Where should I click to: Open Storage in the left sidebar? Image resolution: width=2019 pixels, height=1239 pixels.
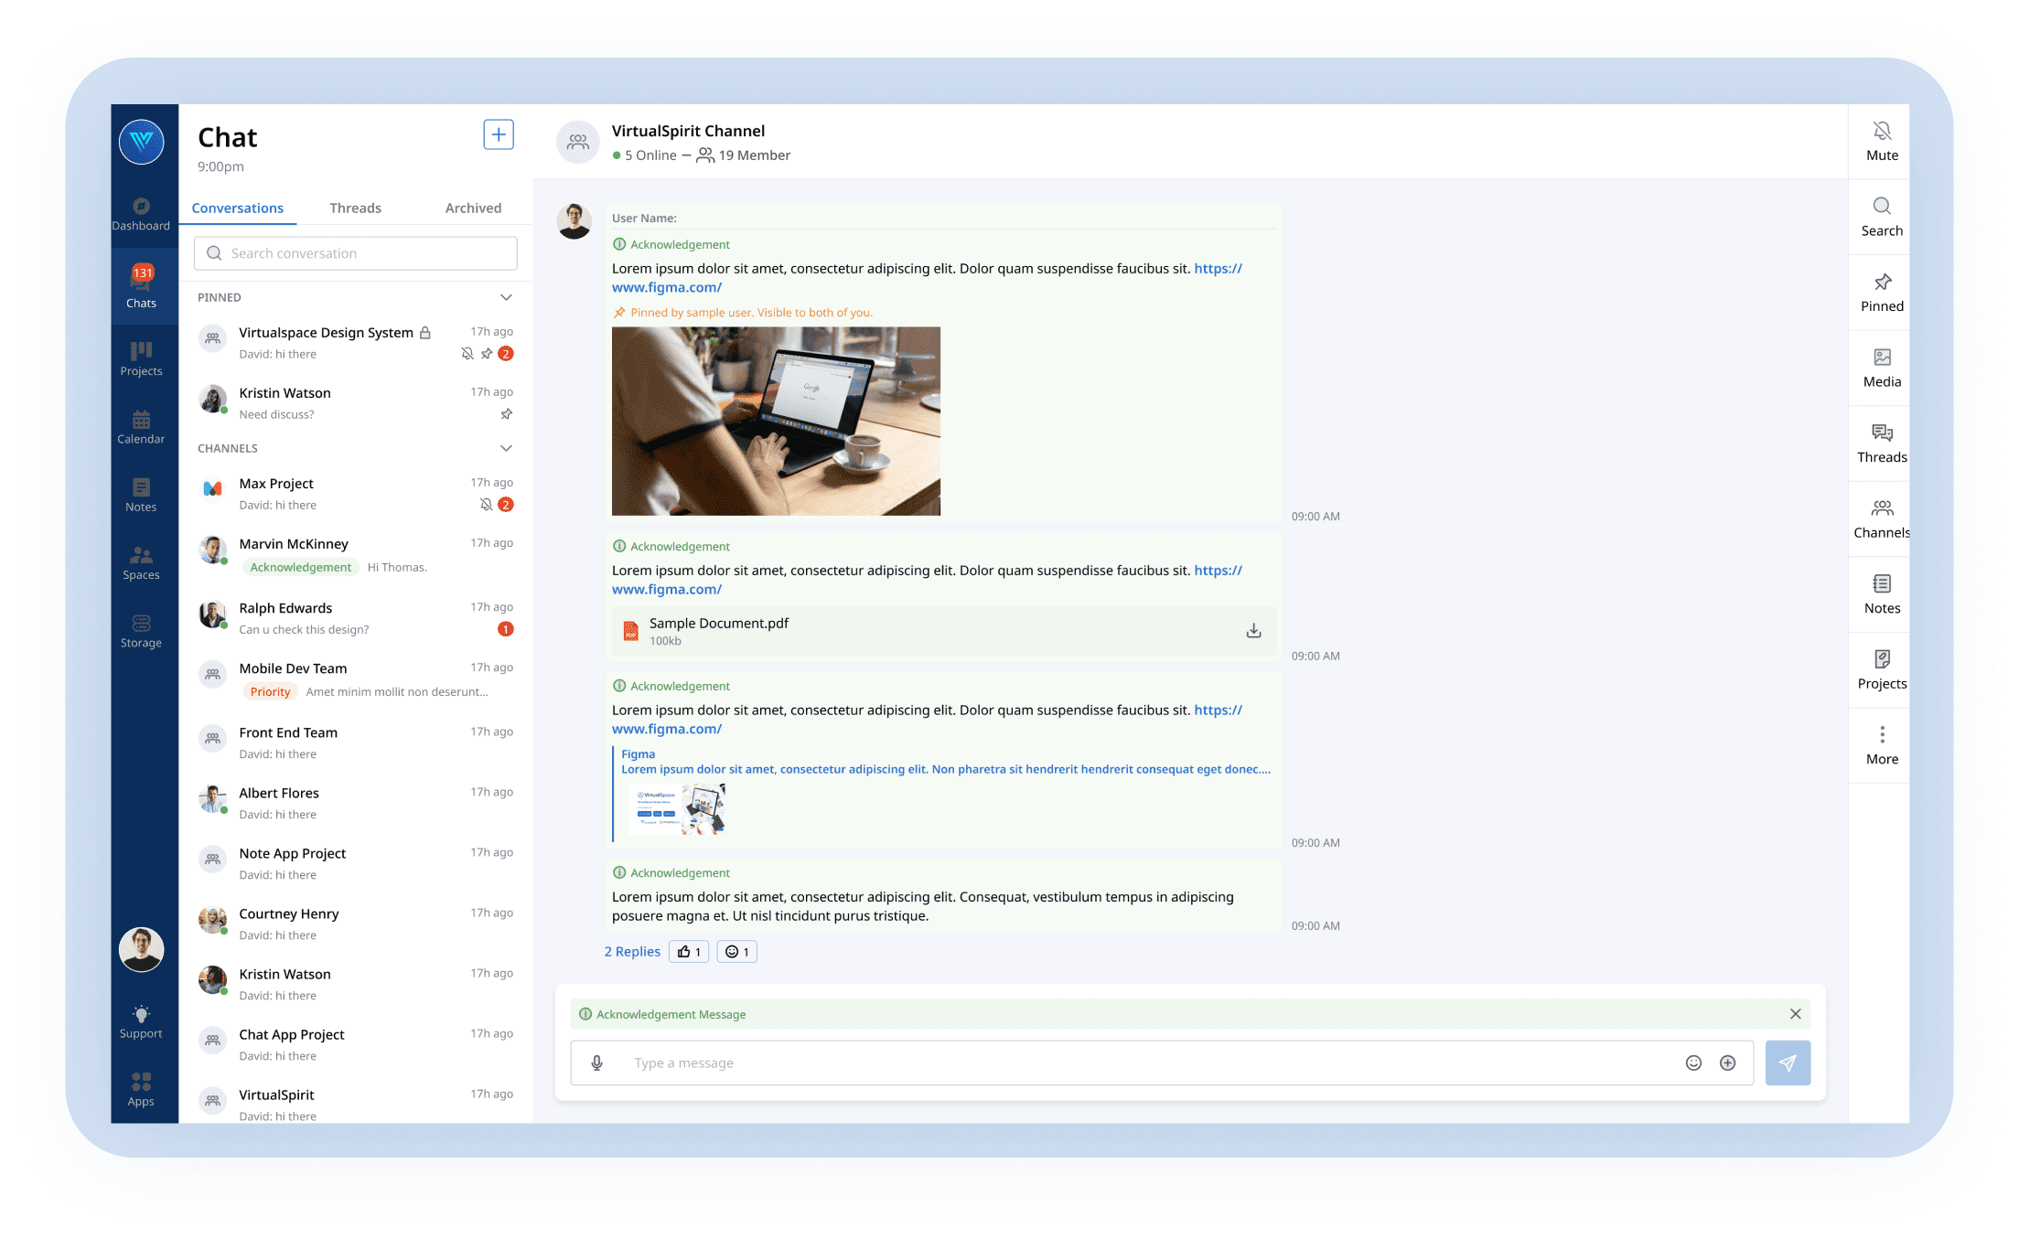[141, 632]
